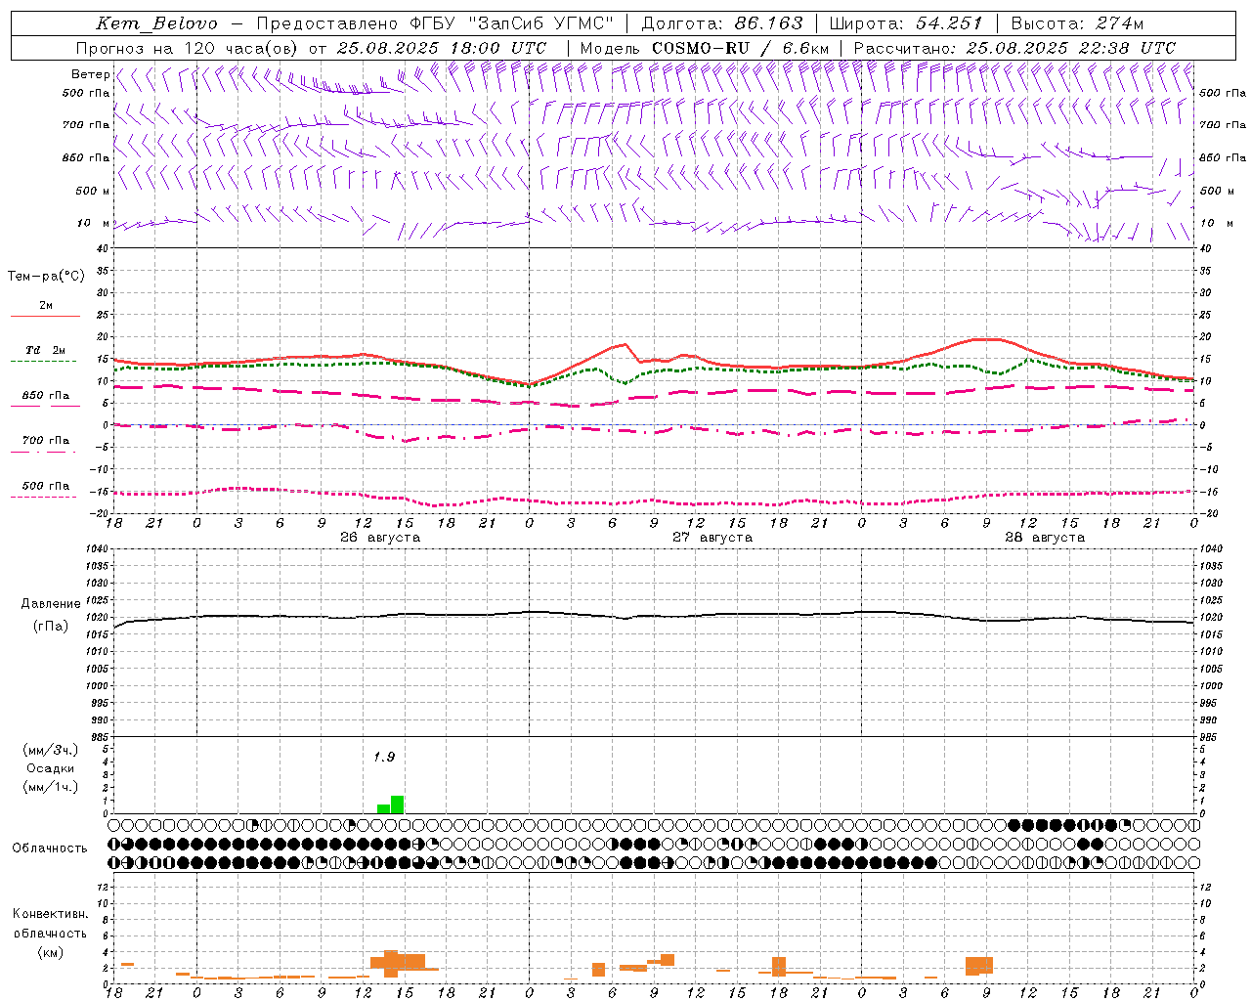Viewport: 1251px width, 1001px height.
Task: Click the Осадки precipitation label
Action: coord(51,768)
